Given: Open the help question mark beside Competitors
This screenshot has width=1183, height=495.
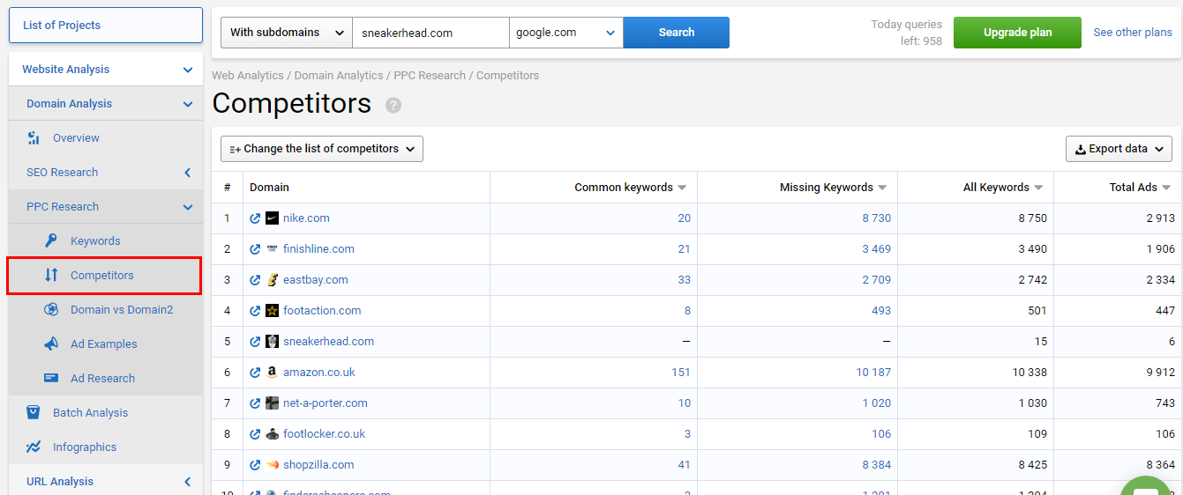Looking at the screenshot, I should (393, 106).
